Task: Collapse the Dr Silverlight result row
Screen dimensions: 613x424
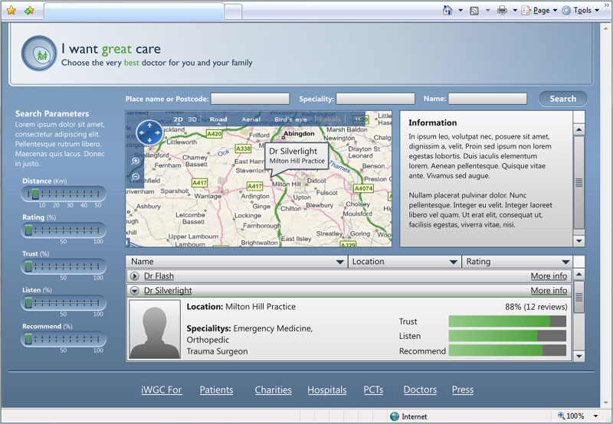Action: 135,291
